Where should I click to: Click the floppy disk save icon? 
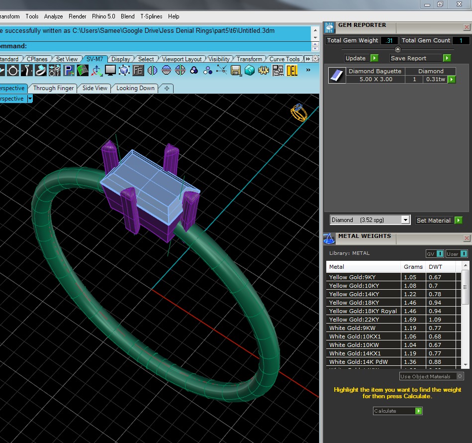(x=236, y=71)
